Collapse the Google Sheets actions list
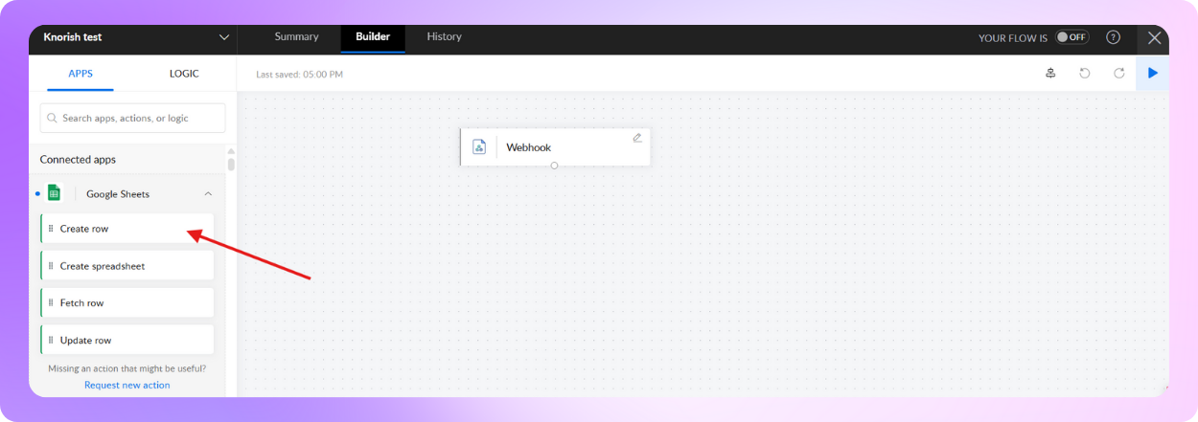 (x=208, y=194)
